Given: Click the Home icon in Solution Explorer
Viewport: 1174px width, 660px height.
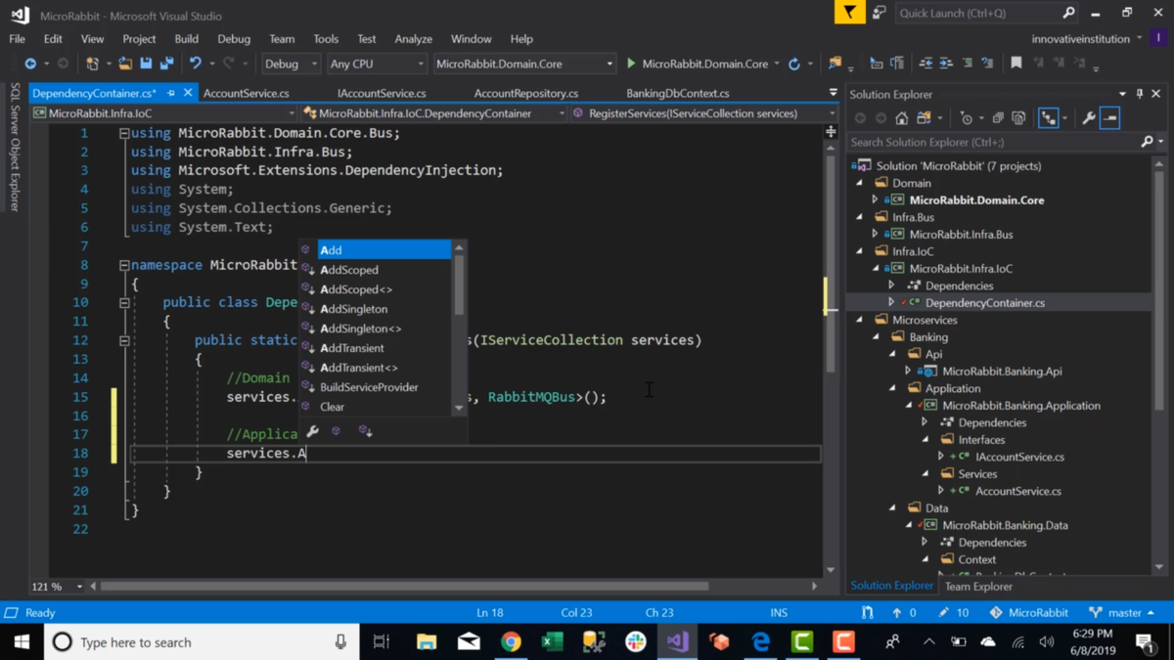Looking at the screenshot, I should tap(902, 118).
